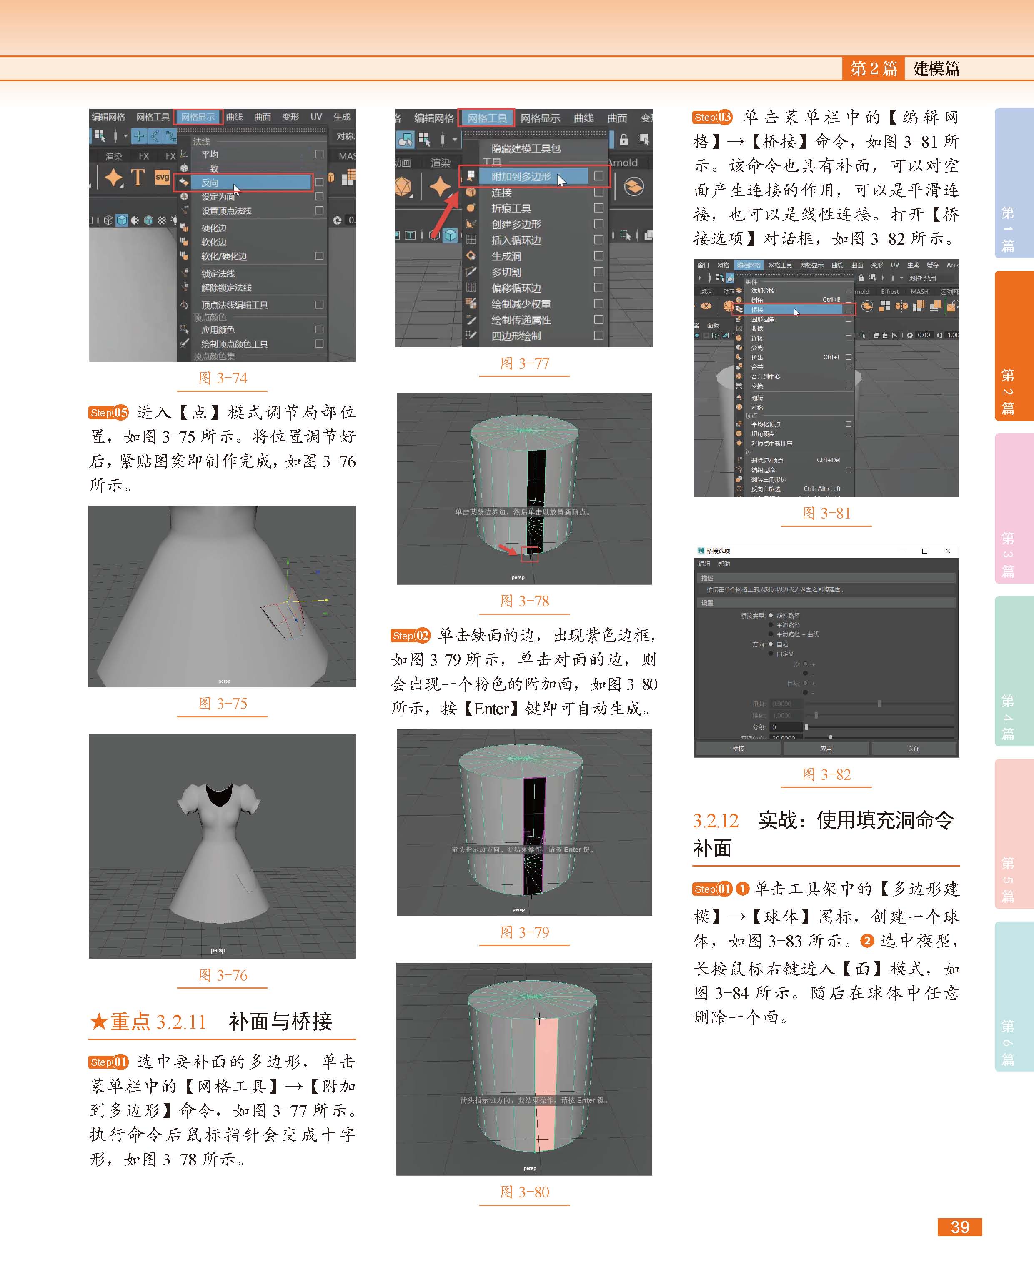Open the 网格工具 menu in figure 3-77
This screenshot has width=1034, height=1280.
click(x=487, y=118)
